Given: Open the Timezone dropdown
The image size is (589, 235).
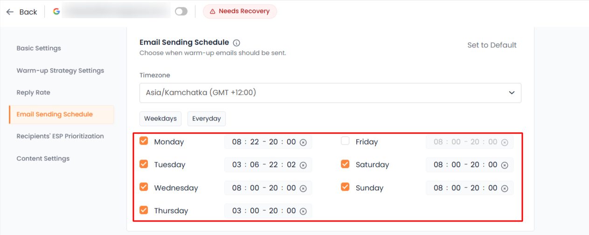Looking at the screenshot, I should point(330,93).
